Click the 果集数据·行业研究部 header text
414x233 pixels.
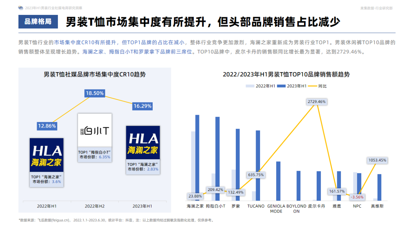(377, 8)
